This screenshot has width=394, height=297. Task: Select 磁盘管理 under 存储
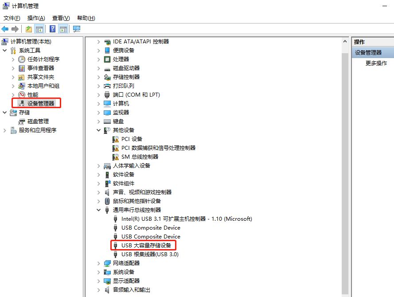(38, 121)
